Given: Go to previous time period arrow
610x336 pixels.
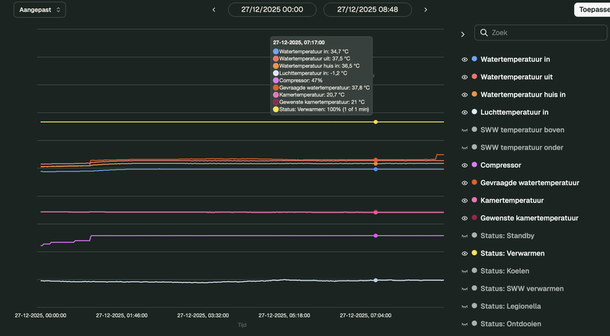Looking at the screenshot, I should click(213, 10).
